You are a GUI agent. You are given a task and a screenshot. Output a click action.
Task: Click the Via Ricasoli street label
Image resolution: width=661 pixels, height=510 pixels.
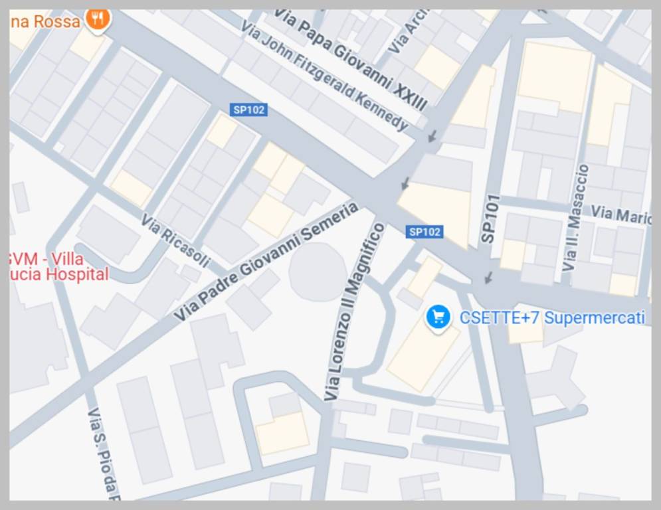pos(175,240)
